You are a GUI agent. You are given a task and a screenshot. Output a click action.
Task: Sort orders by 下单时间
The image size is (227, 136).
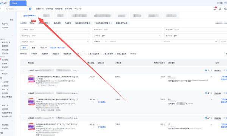134,54
